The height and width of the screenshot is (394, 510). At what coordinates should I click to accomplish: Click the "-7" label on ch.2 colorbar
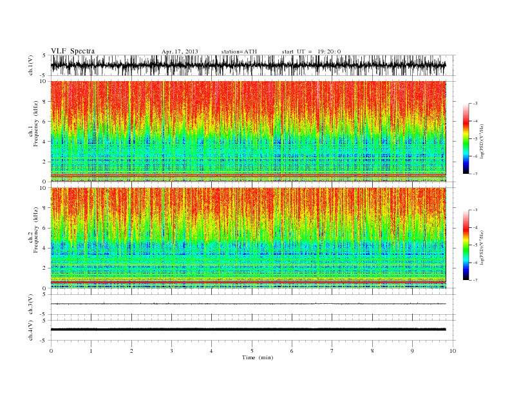pyautogui.click(x=475, y=280)
